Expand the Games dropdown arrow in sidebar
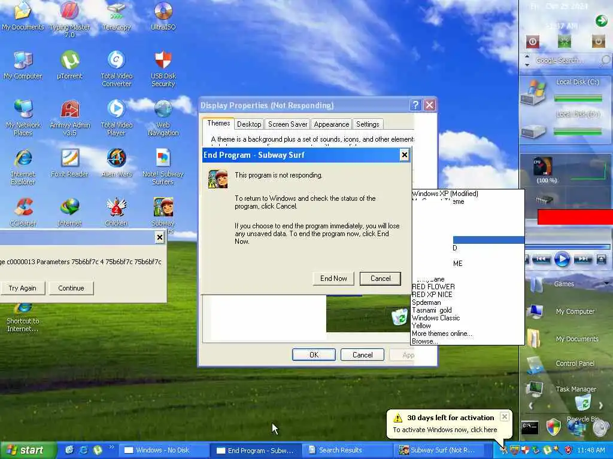 pyautogui.click(x=607, y=283)
